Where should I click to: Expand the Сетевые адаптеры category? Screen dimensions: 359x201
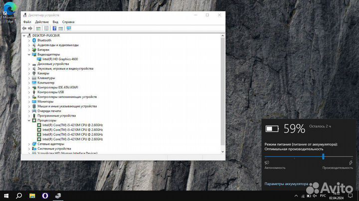click(29, 144)
